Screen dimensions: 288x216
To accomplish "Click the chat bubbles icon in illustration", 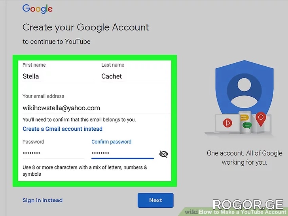I will click(246, 122).
